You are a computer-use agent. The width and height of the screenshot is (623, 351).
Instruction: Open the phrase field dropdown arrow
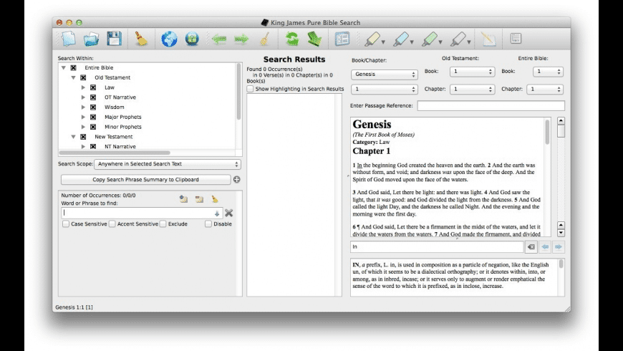click(217, 213)
